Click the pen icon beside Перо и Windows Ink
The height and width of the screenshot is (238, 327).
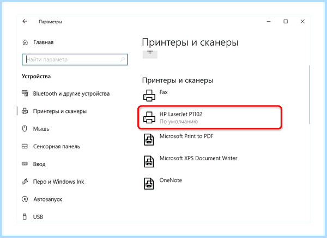click(x=25, y=181)
